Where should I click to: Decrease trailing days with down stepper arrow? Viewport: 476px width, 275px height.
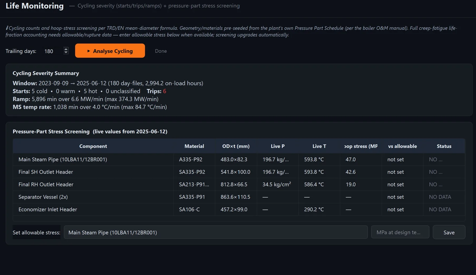(x=66, y=52)
